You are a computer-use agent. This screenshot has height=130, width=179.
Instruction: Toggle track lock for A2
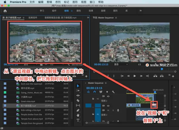pyautogui.click(x=93, y=114)
